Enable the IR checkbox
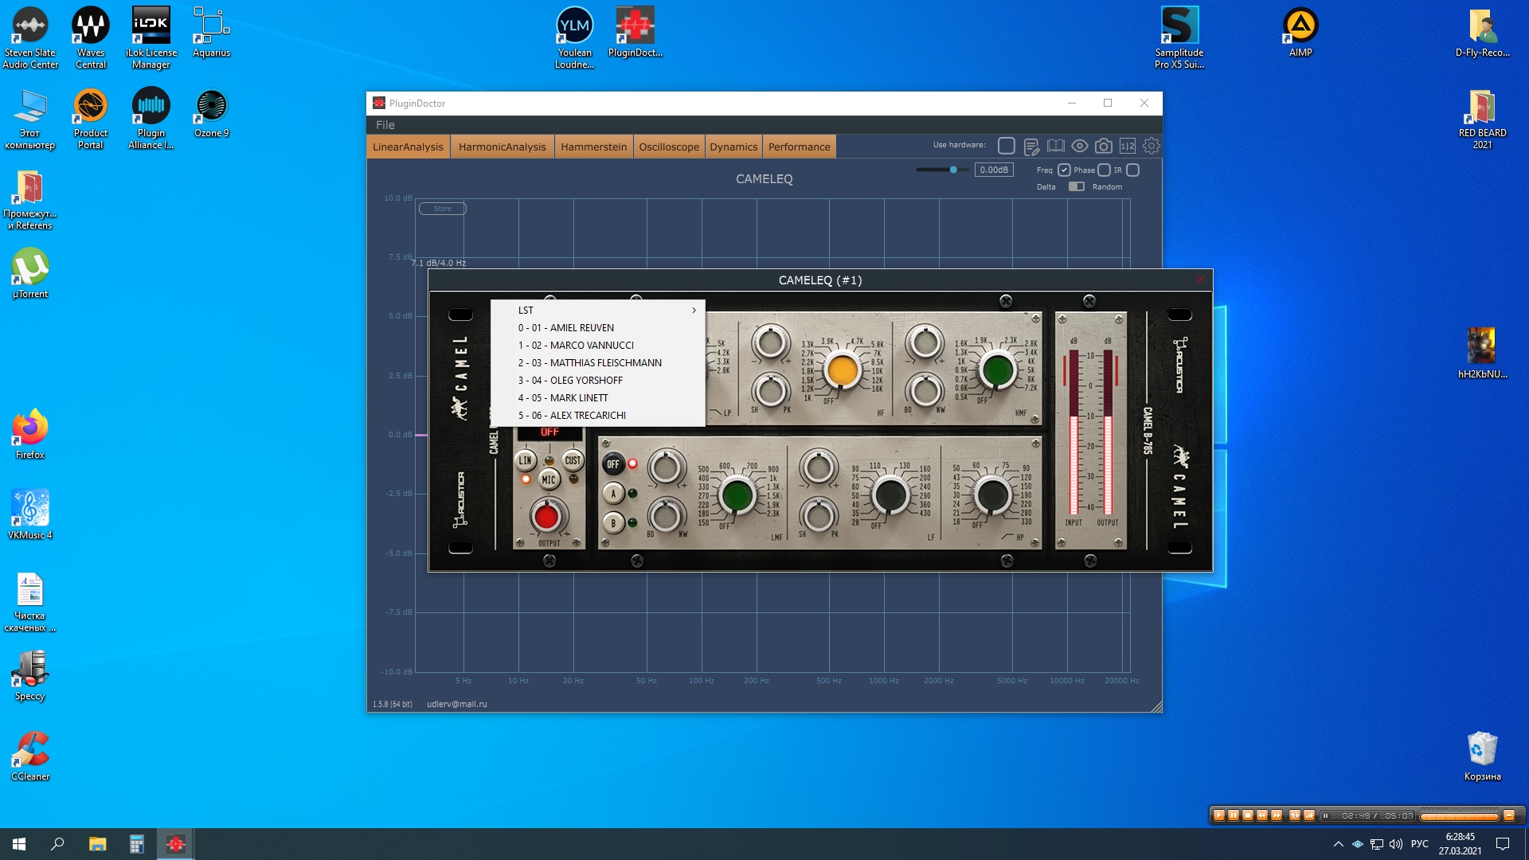1529x860 pixels. (1132, 170)
